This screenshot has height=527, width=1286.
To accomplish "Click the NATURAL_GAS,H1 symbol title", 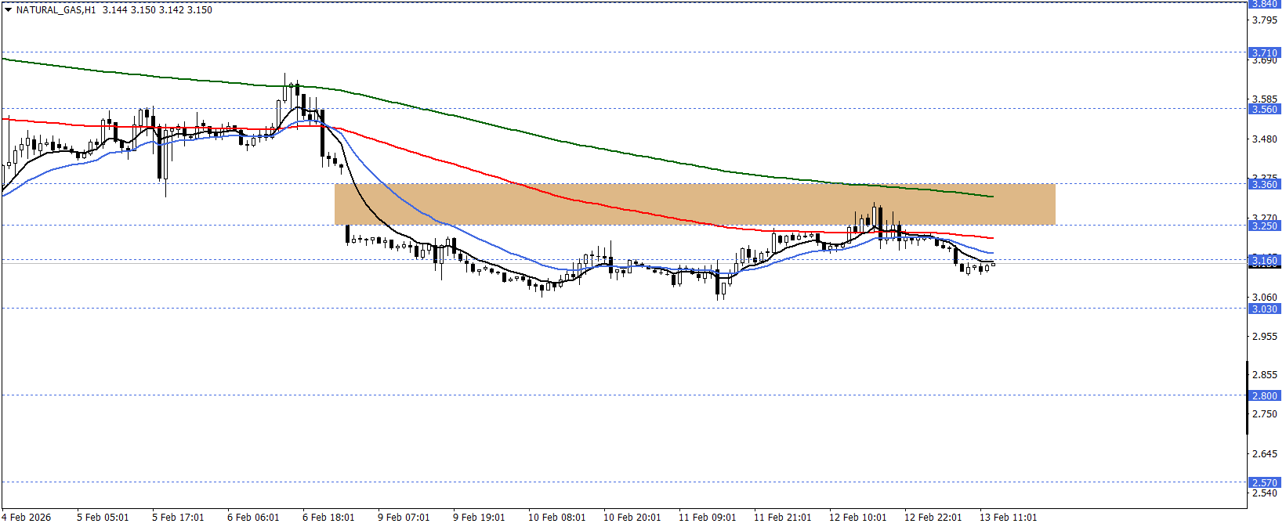I will tap(56, 10).
